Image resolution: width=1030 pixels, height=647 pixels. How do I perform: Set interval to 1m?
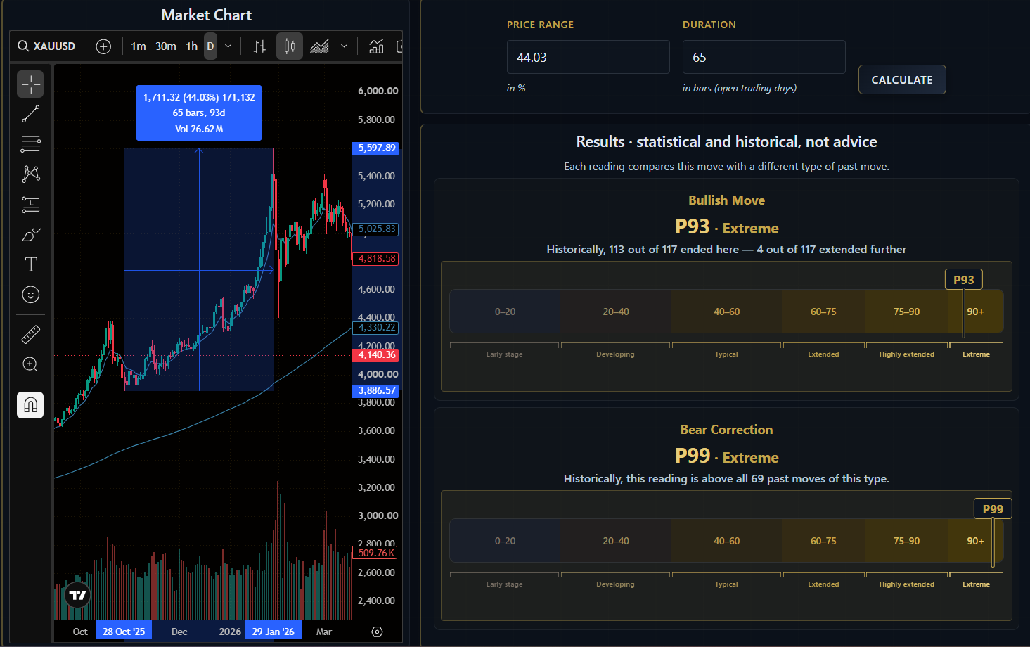point(139,46)
